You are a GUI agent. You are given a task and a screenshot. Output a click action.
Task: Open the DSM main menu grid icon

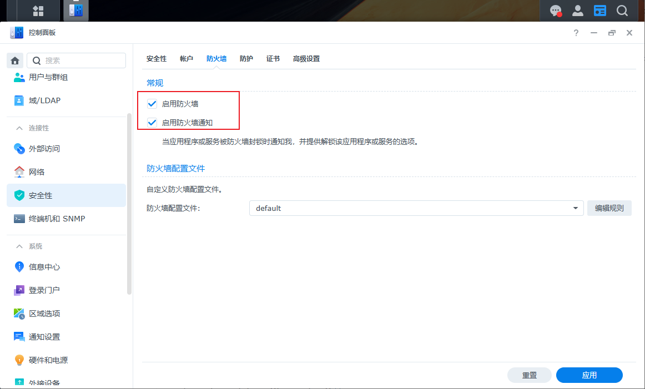point(38,11)
